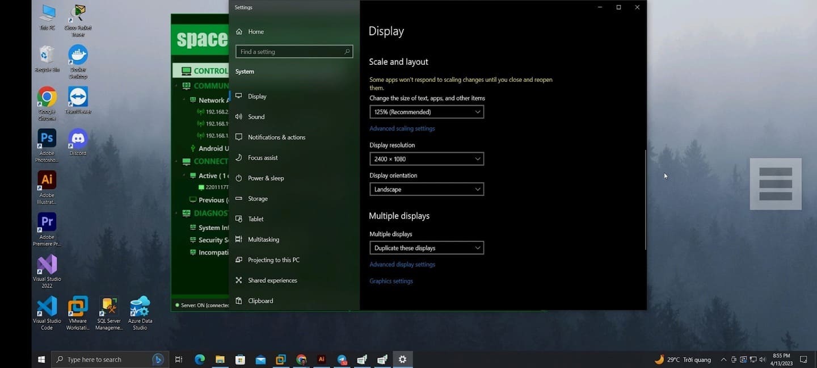Click magnifier icon in Find a setting

pos(347,52)
